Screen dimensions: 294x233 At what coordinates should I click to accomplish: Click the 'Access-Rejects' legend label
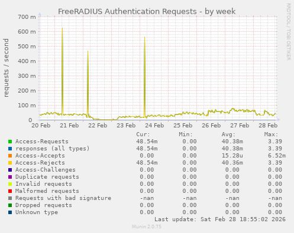40,163
